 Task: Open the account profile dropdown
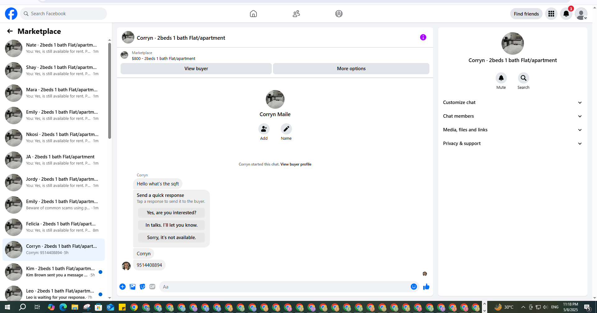tap(581, 14)
